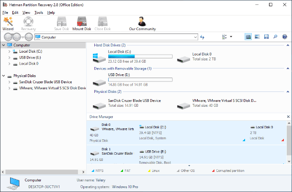This screenshot has height=192, width=292.
Task: Go up one level with the third navigation button
Action: point(29,37)
